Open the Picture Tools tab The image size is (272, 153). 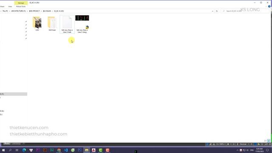[21, 7]
